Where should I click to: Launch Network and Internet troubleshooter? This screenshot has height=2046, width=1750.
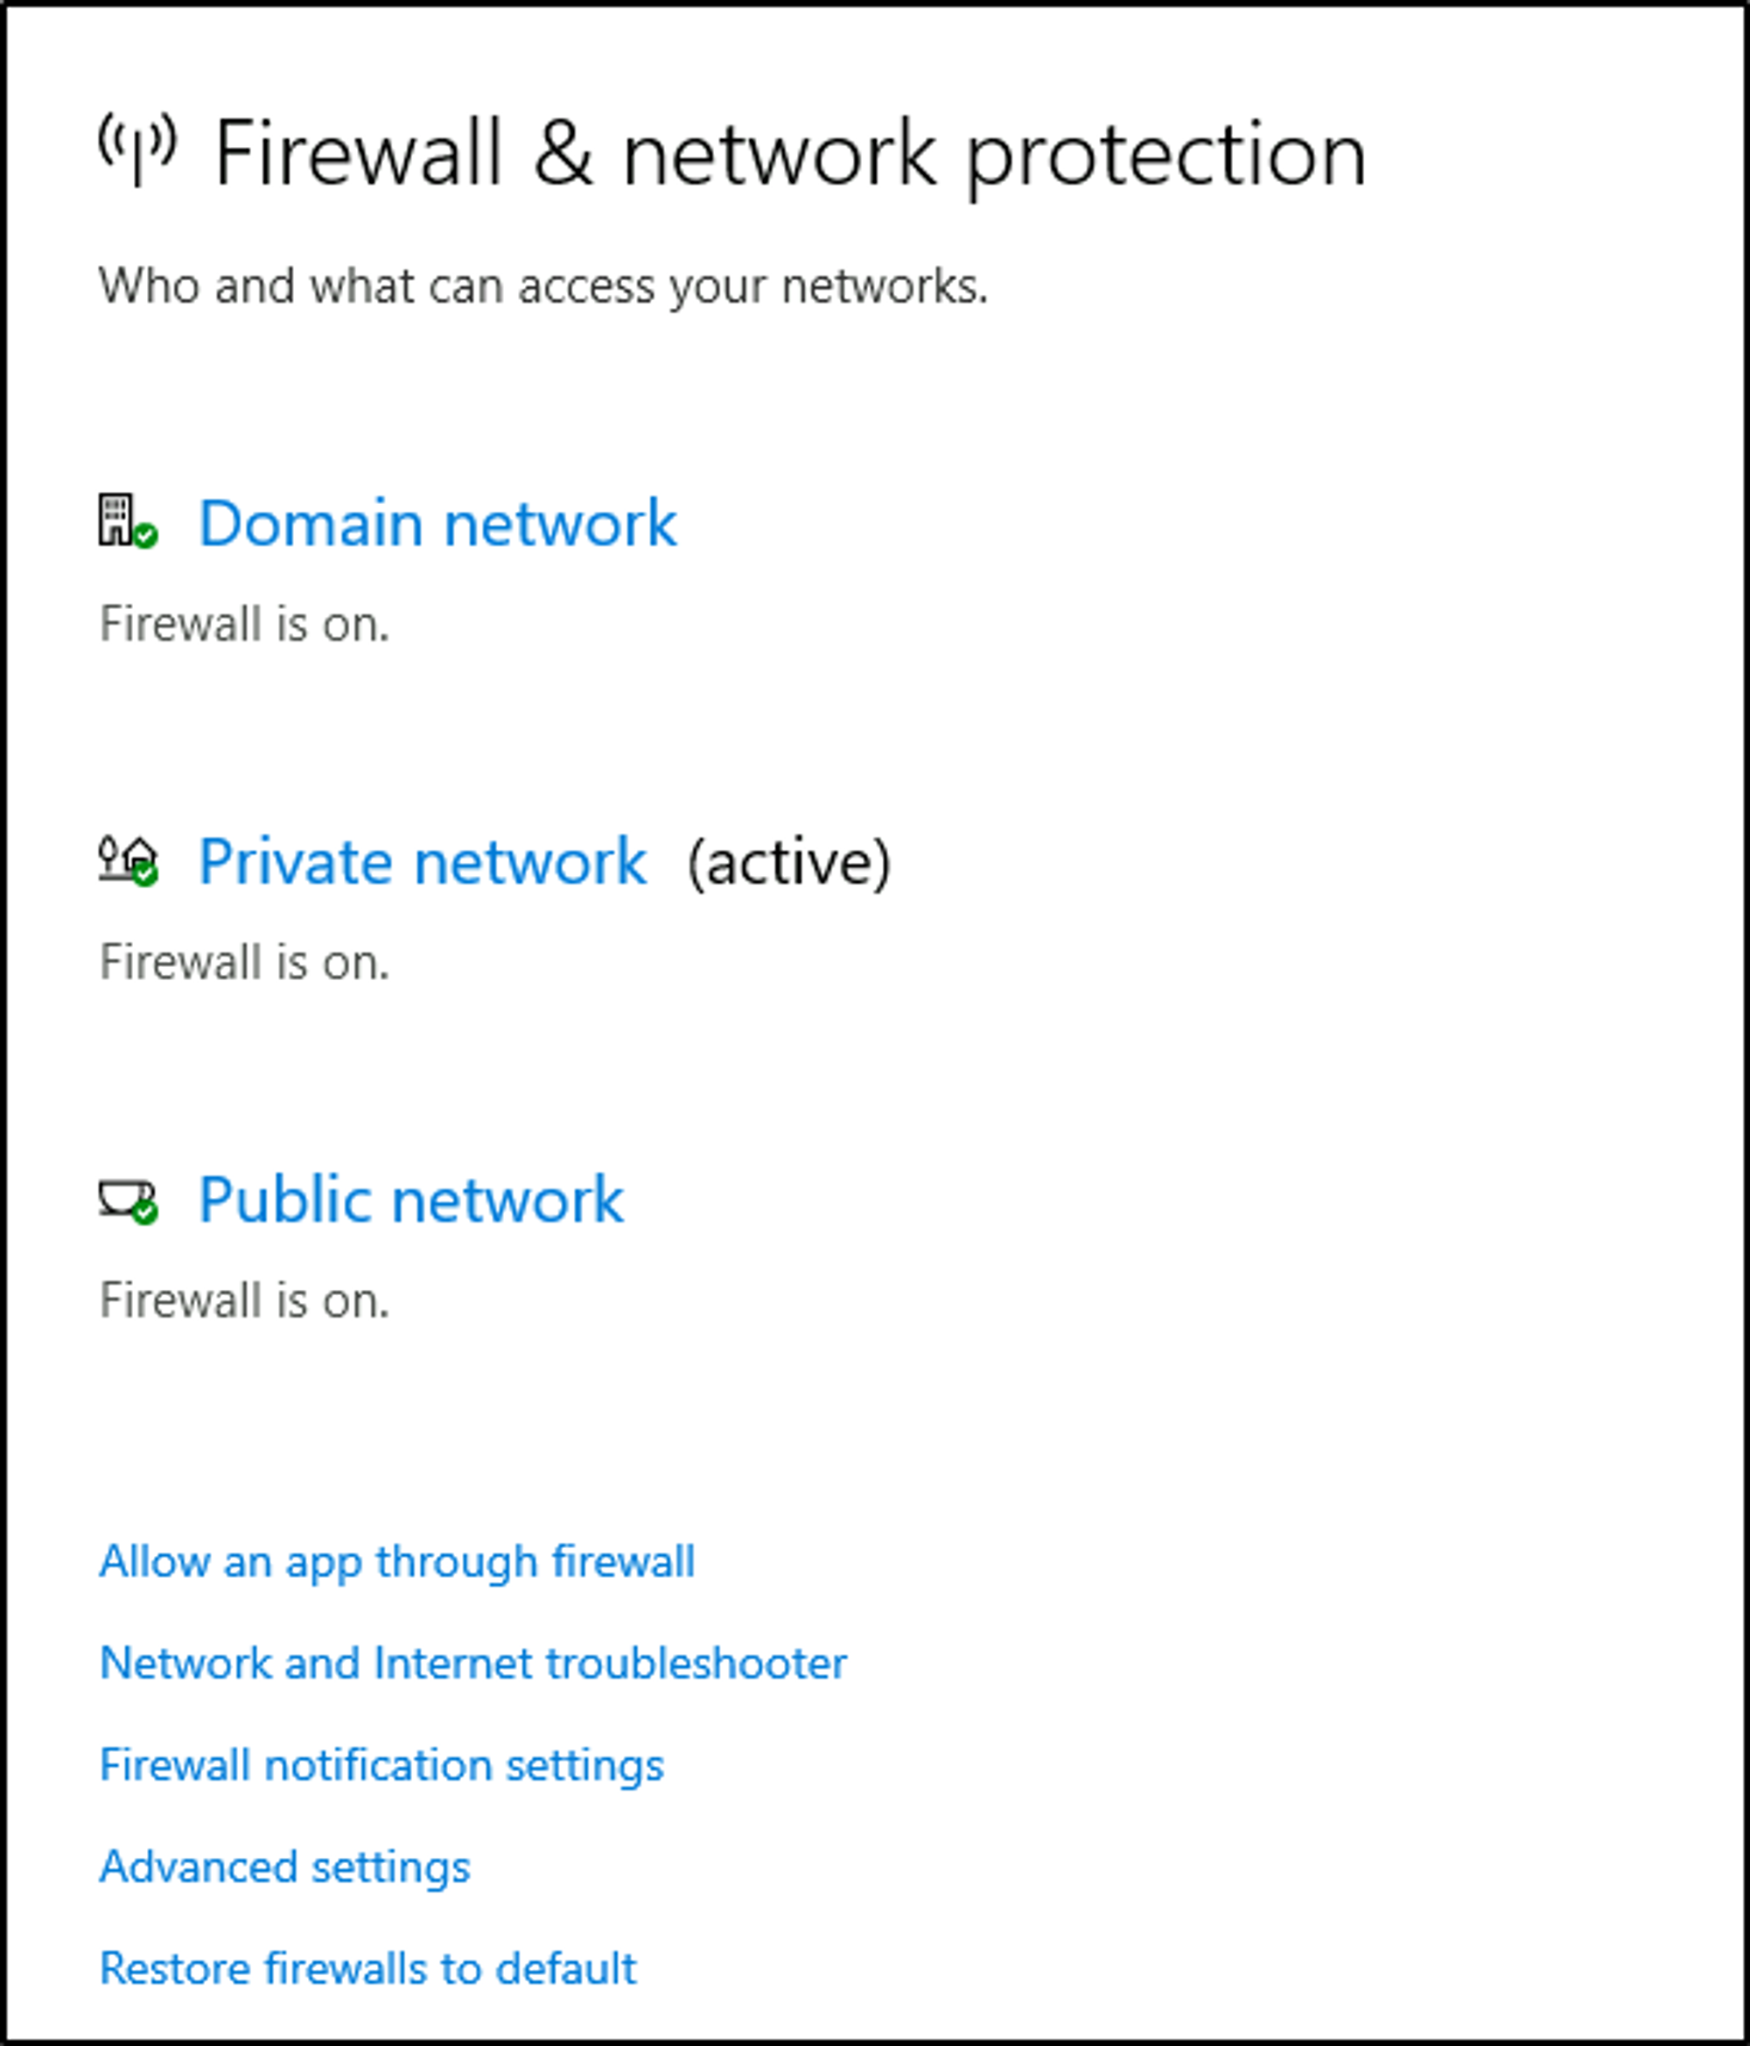pyautogui.click(x=473, y=1664)
